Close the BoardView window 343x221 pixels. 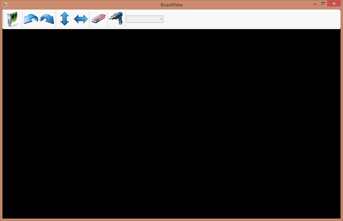pyautogui.click(x=334, y=4)
